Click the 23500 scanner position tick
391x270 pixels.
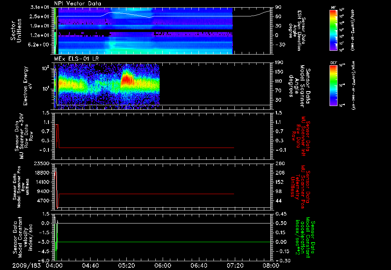click(x=42, y=163)
